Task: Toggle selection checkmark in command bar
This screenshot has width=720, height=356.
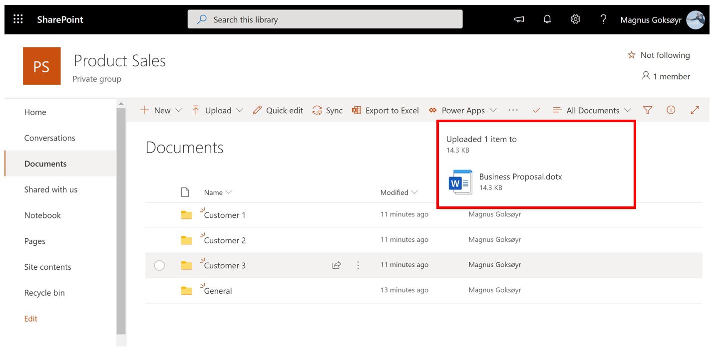Action: pos(536,110)
